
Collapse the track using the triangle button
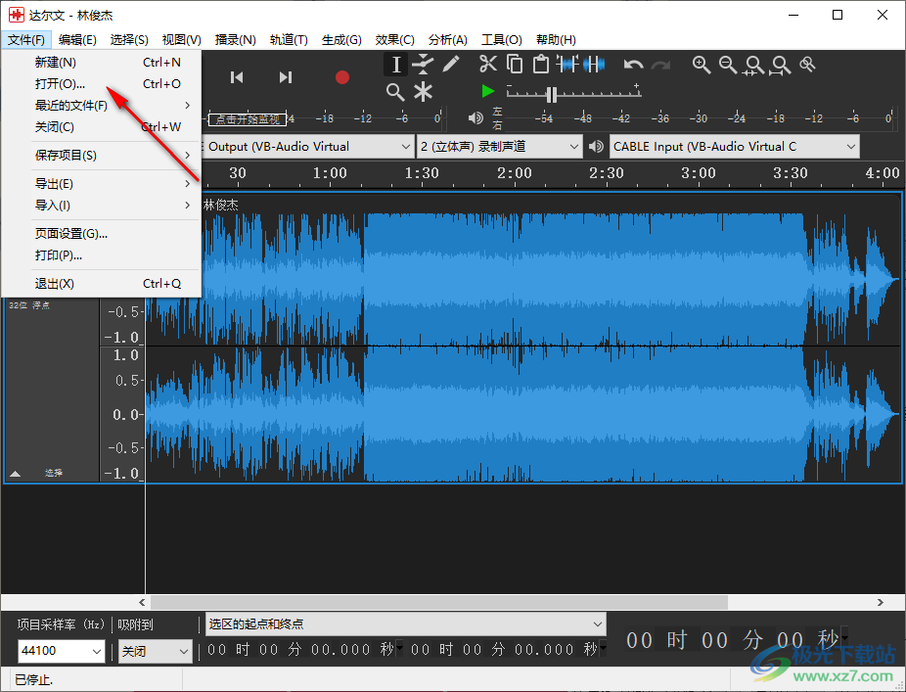[15, 473]
